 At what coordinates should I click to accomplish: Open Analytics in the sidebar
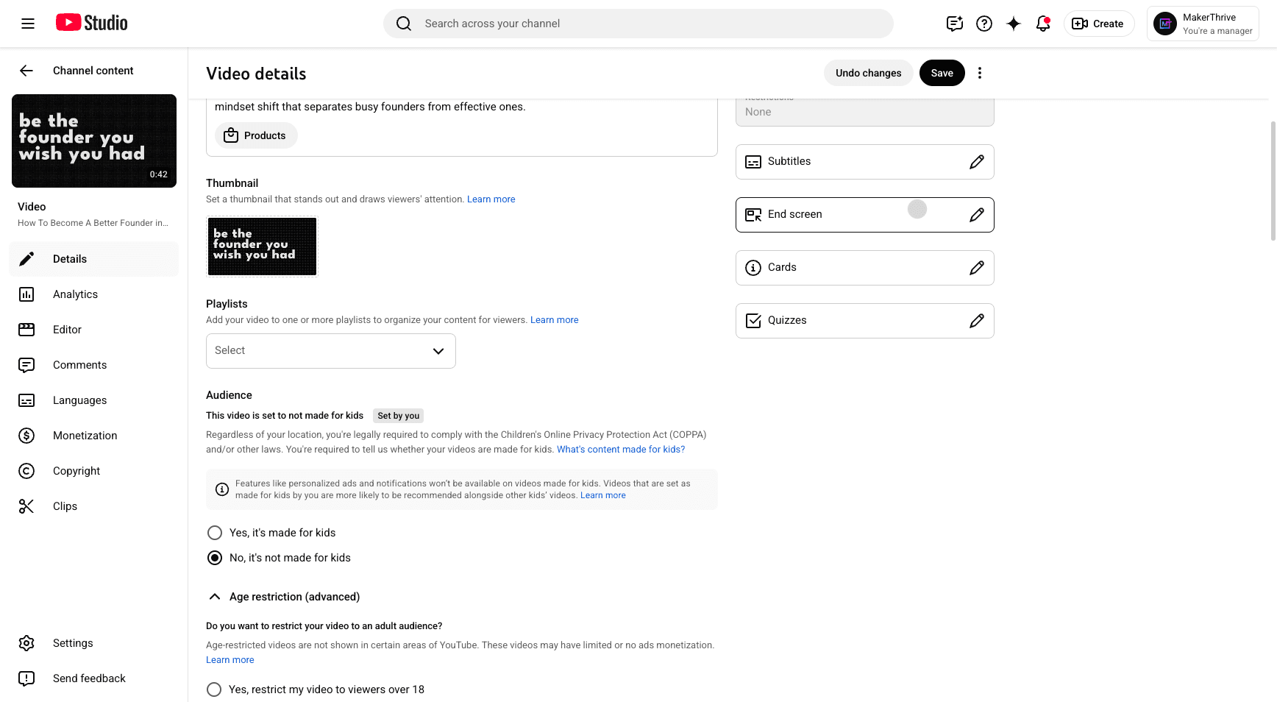(x=94, y=294)
